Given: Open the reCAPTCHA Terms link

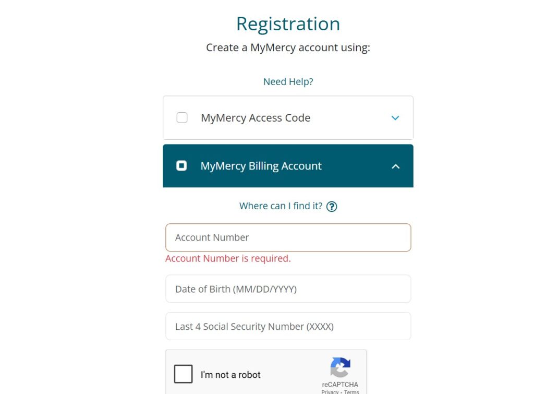Looking at the screenshot, I should [351, 392].
